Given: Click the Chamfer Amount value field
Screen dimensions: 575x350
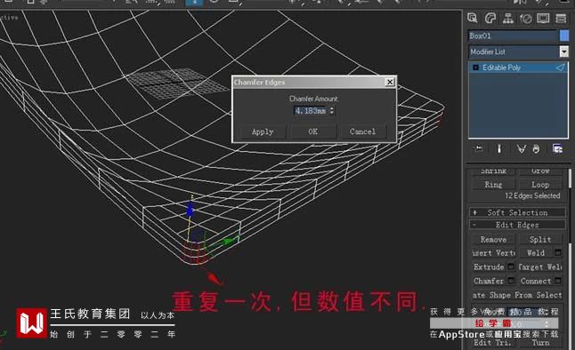Looking at the screenshot, I should coord(311,110).
